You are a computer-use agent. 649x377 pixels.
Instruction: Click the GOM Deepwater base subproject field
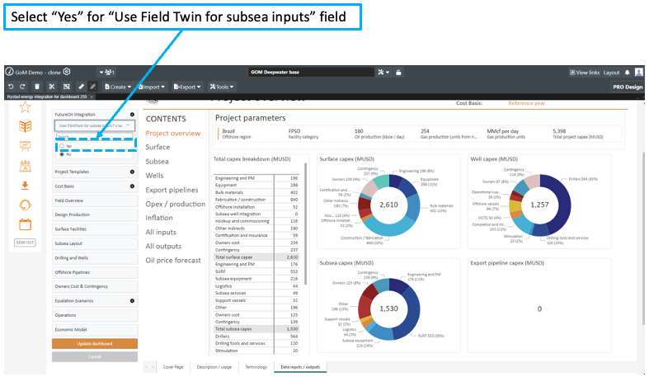(311, 72)
